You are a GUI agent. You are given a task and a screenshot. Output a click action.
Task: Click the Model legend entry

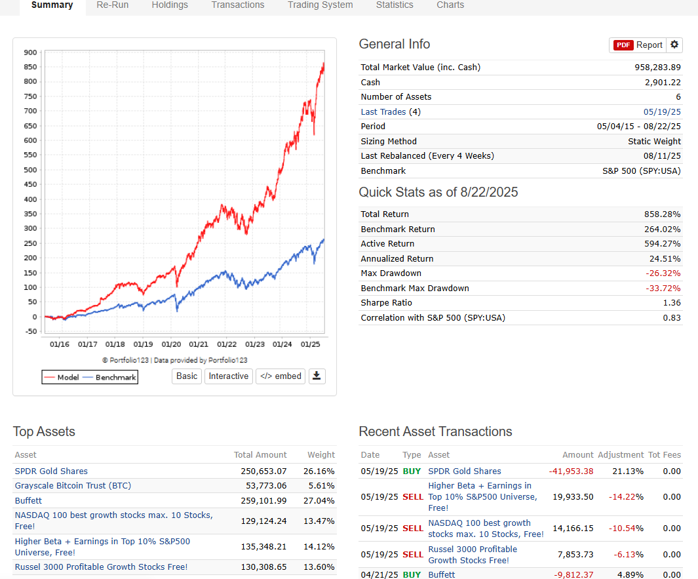tap(62, 377)
